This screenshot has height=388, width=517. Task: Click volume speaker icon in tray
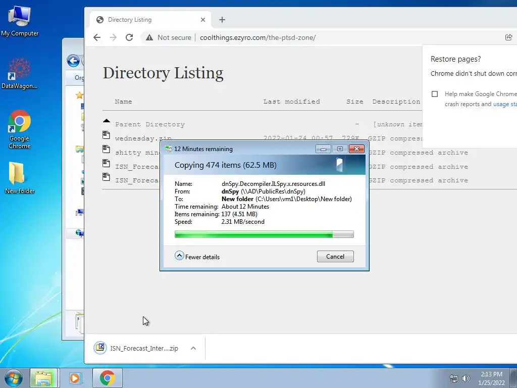pos(466,378)
